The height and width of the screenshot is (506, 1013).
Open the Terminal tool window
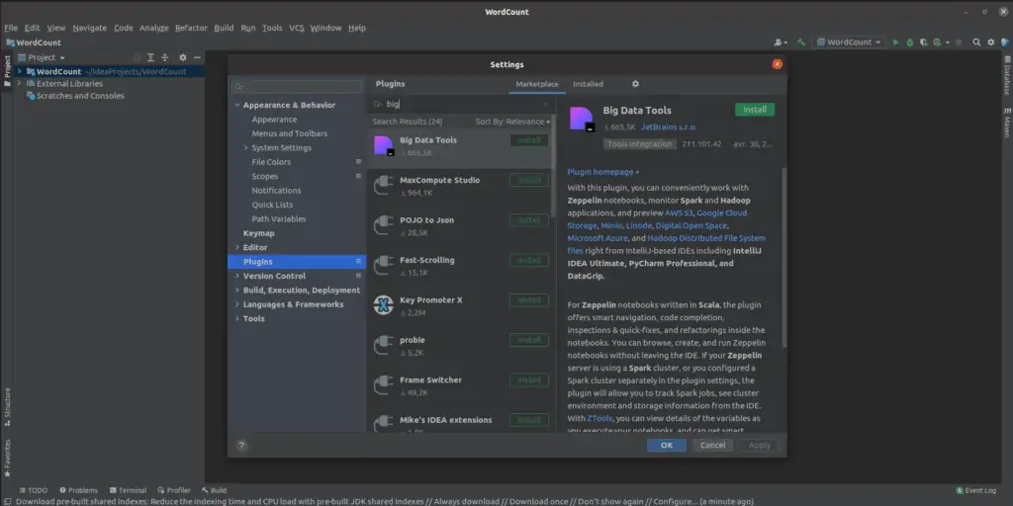click(128, 490)
